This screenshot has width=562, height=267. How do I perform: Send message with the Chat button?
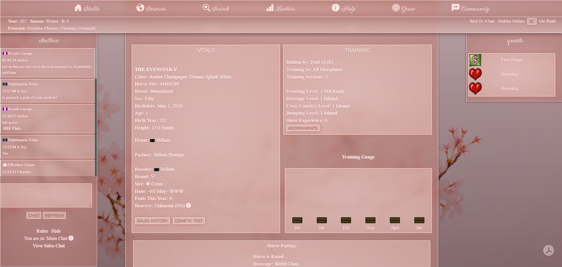[34, 215]
